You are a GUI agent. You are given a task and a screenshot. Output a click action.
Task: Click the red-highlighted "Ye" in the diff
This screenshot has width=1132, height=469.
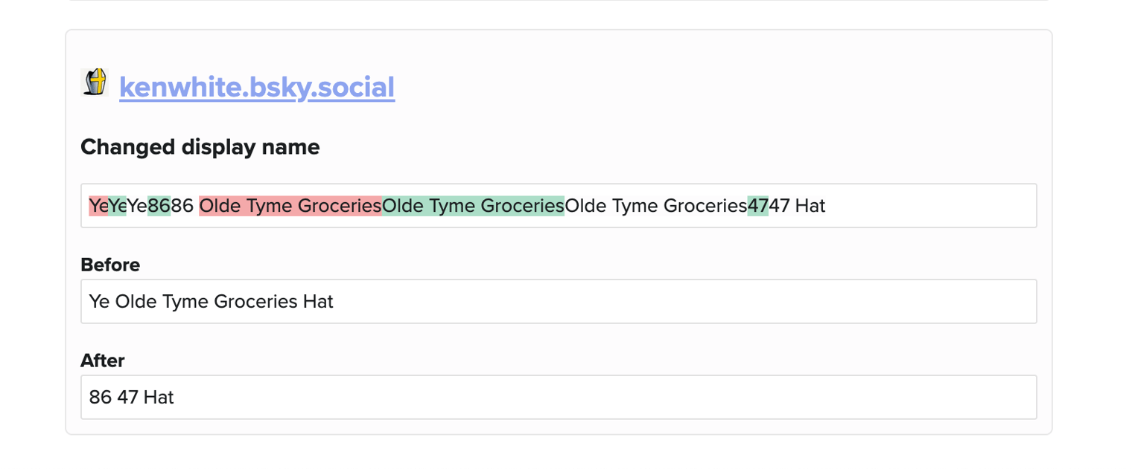[x=98, y=206]
